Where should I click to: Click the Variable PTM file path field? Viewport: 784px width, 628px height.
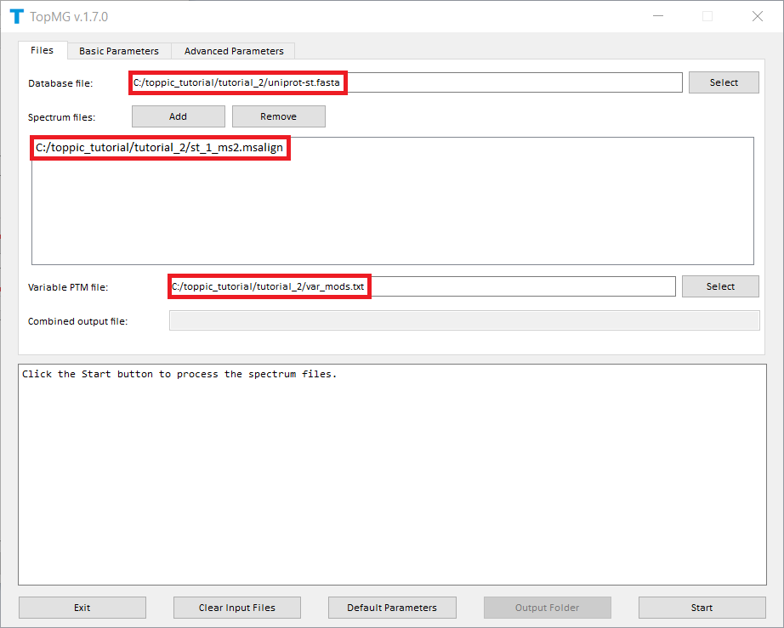(423, 286)
